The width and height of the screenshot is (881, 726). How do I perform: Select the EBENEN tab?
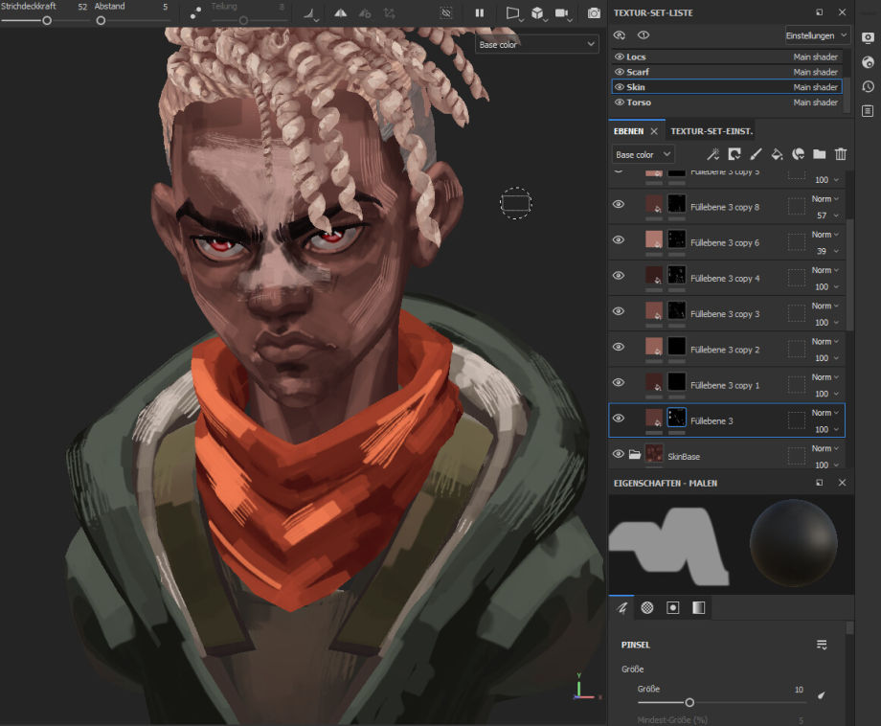[630, 130]
